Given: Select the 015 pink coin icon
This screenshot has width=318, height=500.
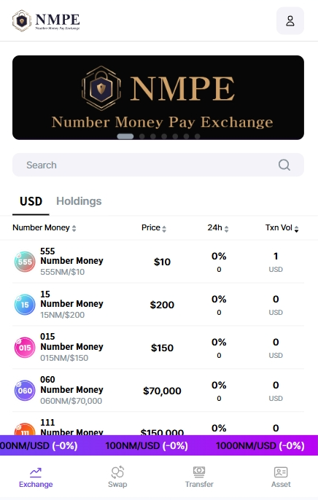Looking at the screenshot, I should tap(25, 348).
